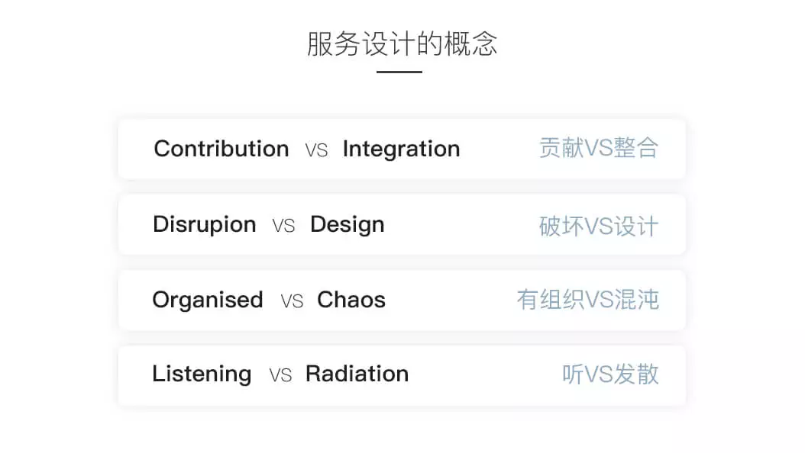Click the word Radiation

(357, 374)
